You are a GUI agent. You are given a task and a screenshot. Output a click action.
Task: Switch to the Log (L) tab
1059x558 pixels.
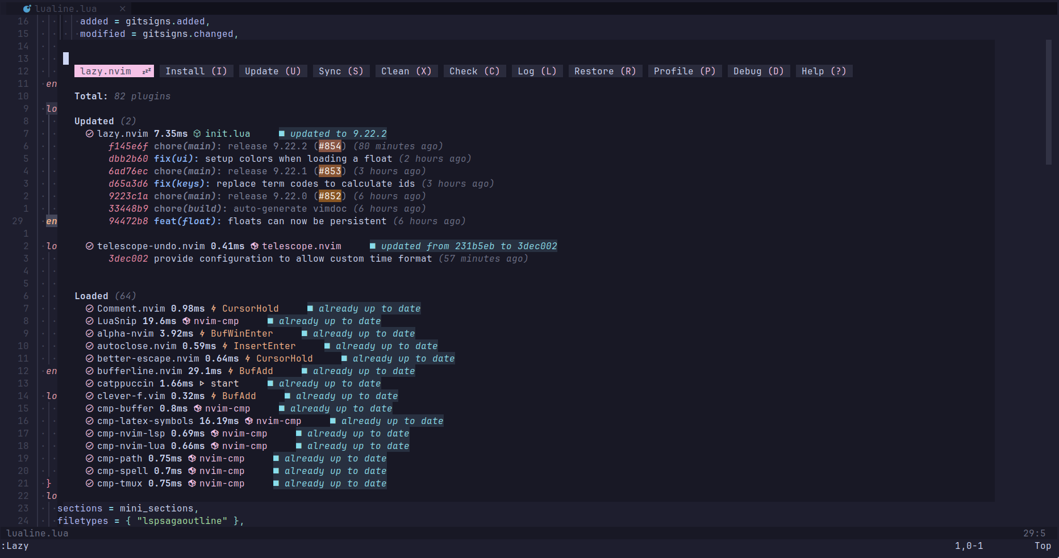point(536,70)
